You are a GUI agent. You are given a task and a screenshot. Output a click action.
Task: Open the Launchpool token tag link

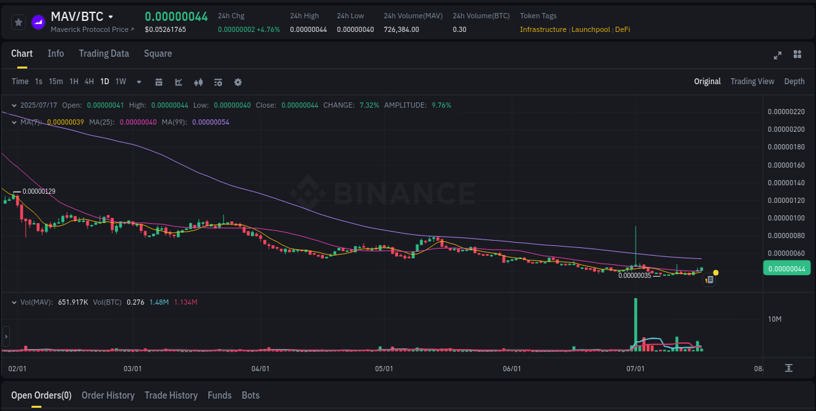(x=590, y=29)
